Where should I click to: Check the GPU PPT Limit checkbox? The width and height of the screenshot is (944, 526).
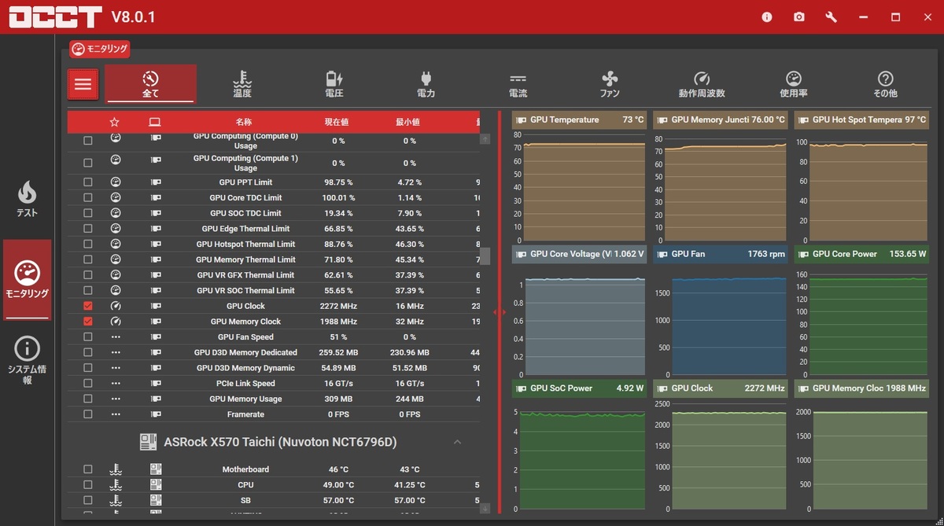tap(87, 182)
